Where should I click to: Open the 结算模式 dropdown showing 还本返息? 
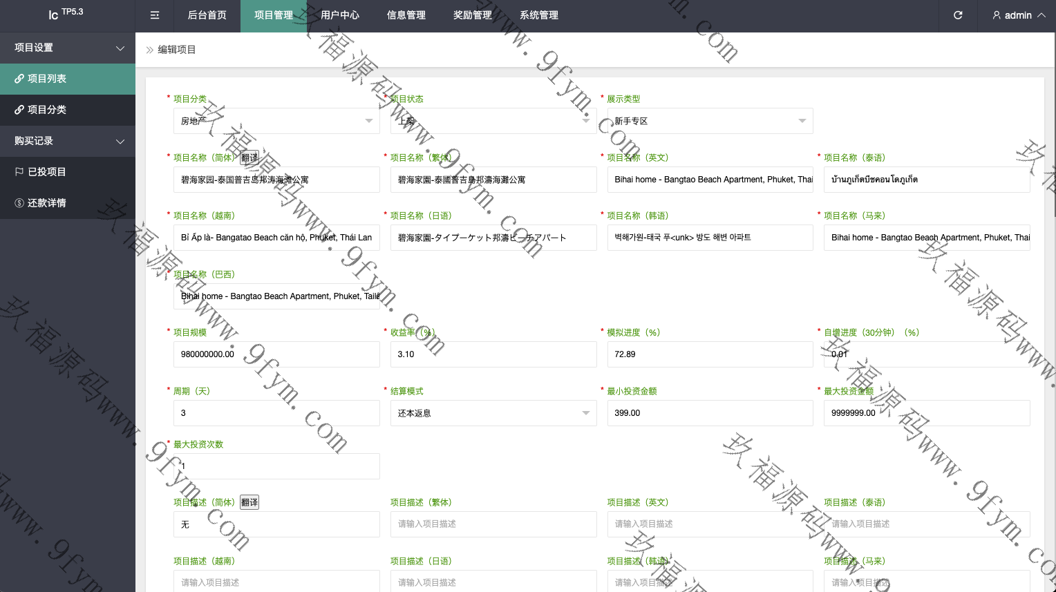(x=493, y=413)
